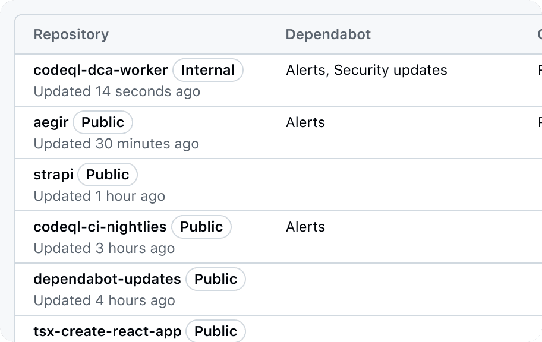Screen dimensions: 542x342
Task: Click the Dependabot column header
Action: pos(328,34)
